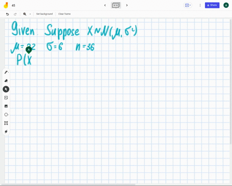Activate the Select arrow tool

(x=6, y=89)
